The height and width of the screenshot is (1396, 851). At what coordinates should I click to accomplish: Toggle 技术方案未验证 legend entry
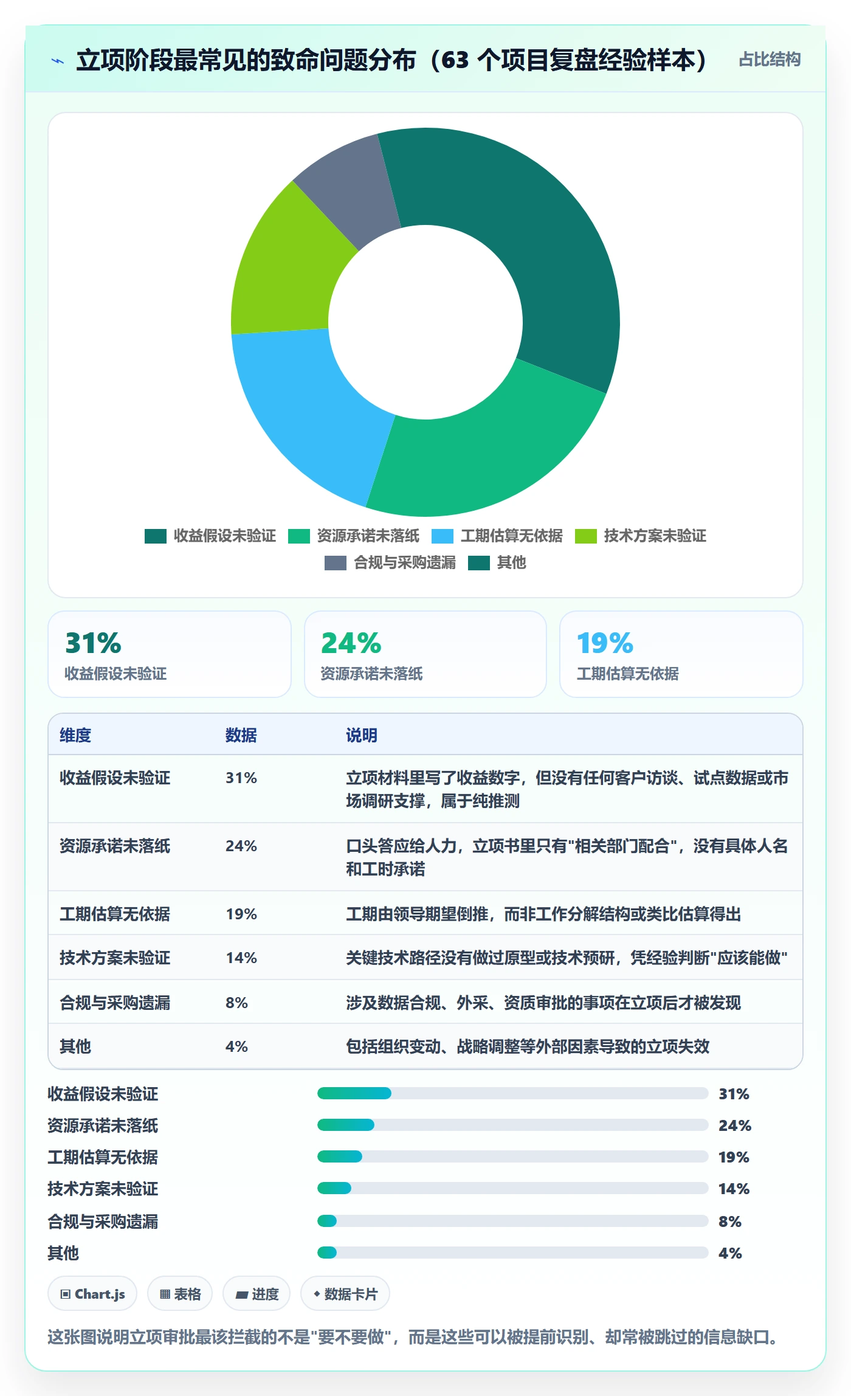pyautogui.click(x=640, y=536)
